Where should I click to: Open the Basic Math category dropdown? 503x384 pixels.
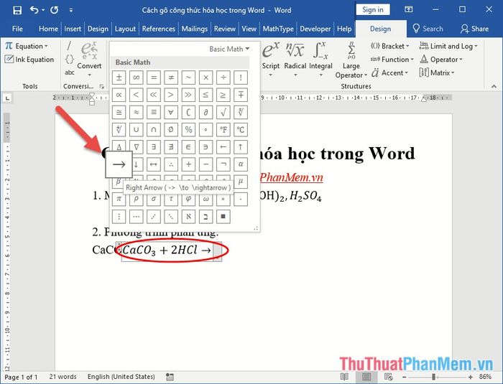point(229,49)
